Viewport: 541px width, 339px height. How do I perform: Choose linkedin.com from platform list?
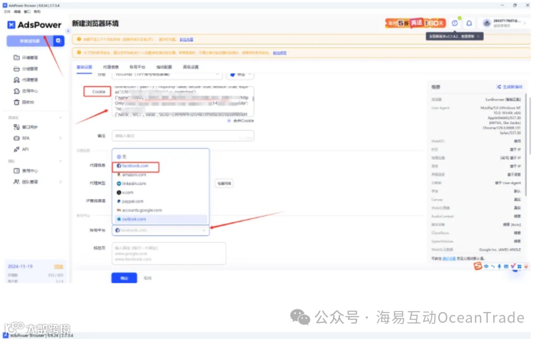pos(160,183)
